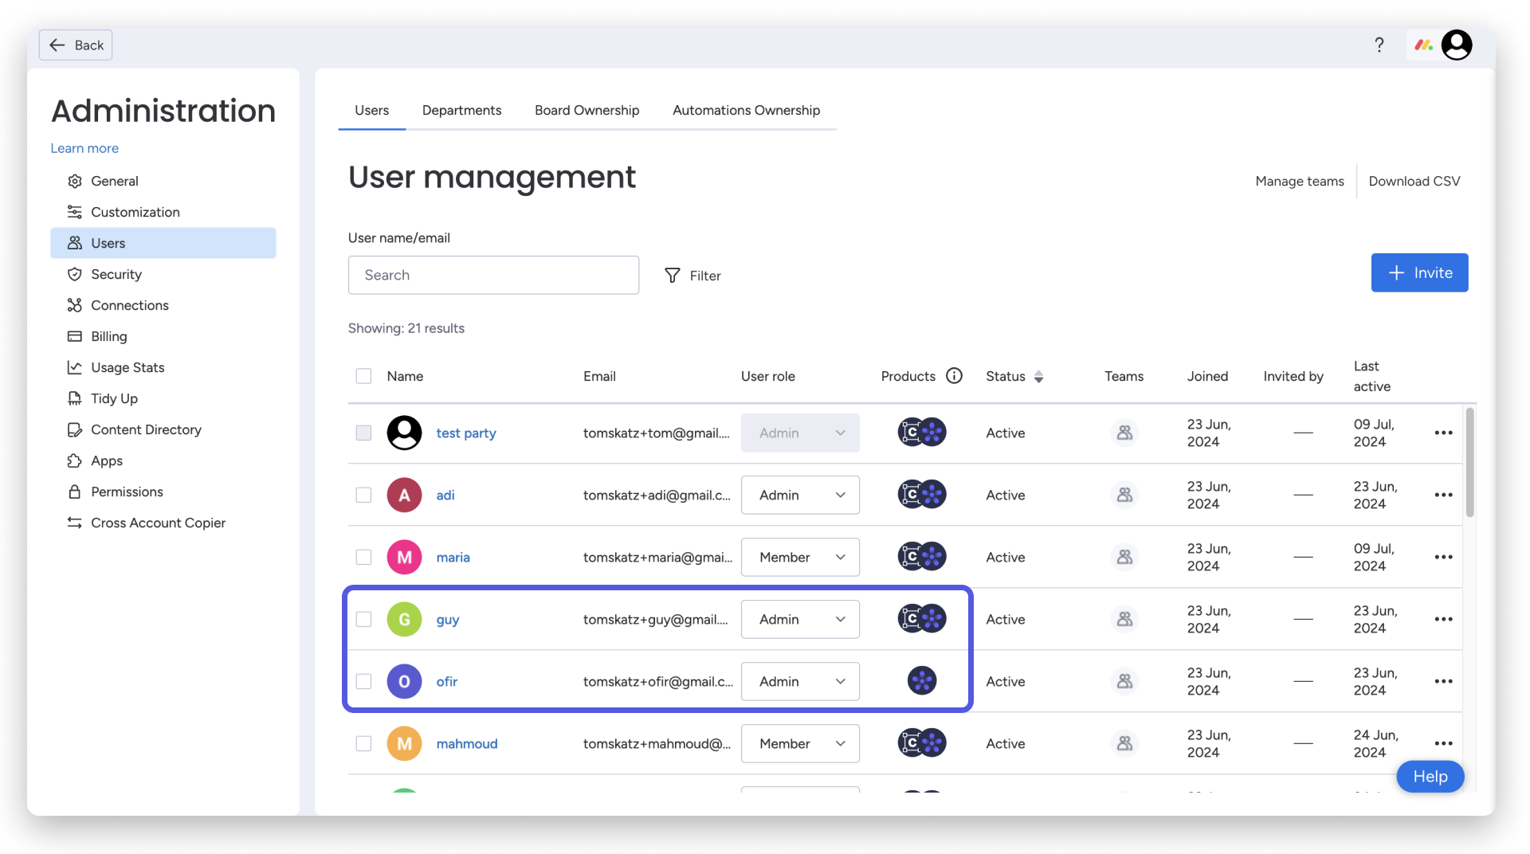The image size is (1530, 854).
Task: Open the monday.com logo menu
Action: (1424, 45)
